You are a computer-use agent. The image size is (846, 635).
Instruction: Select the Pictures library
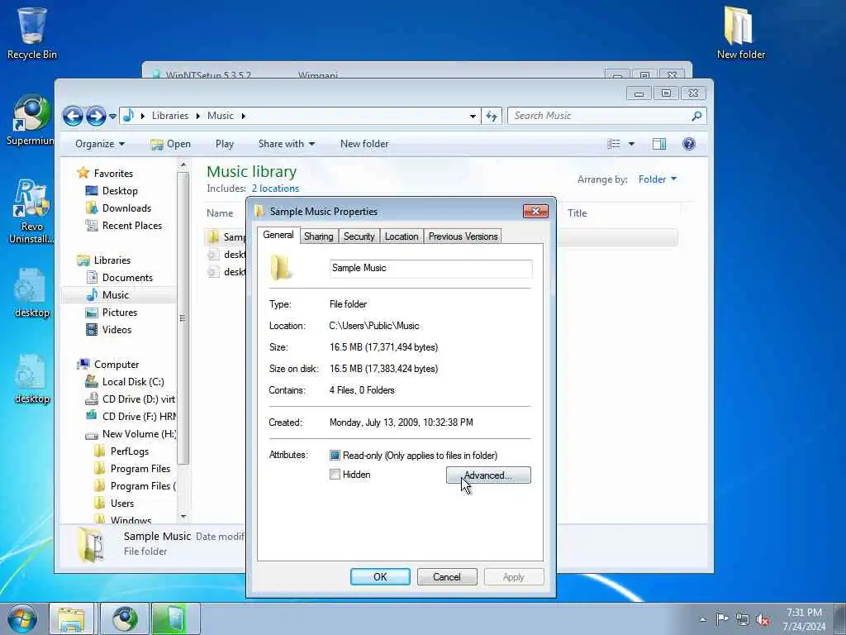click(112, 312)
